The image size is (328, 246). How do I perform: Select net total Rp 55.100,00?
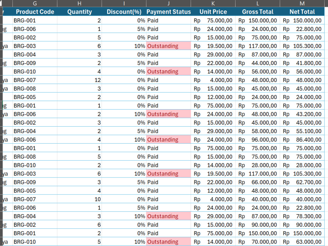(x=302, y=131)
